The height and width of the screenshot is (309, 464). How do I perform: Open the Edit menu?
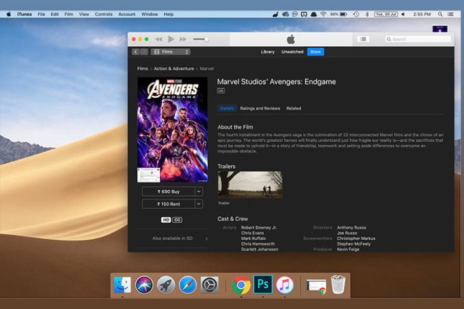point(55,14)
